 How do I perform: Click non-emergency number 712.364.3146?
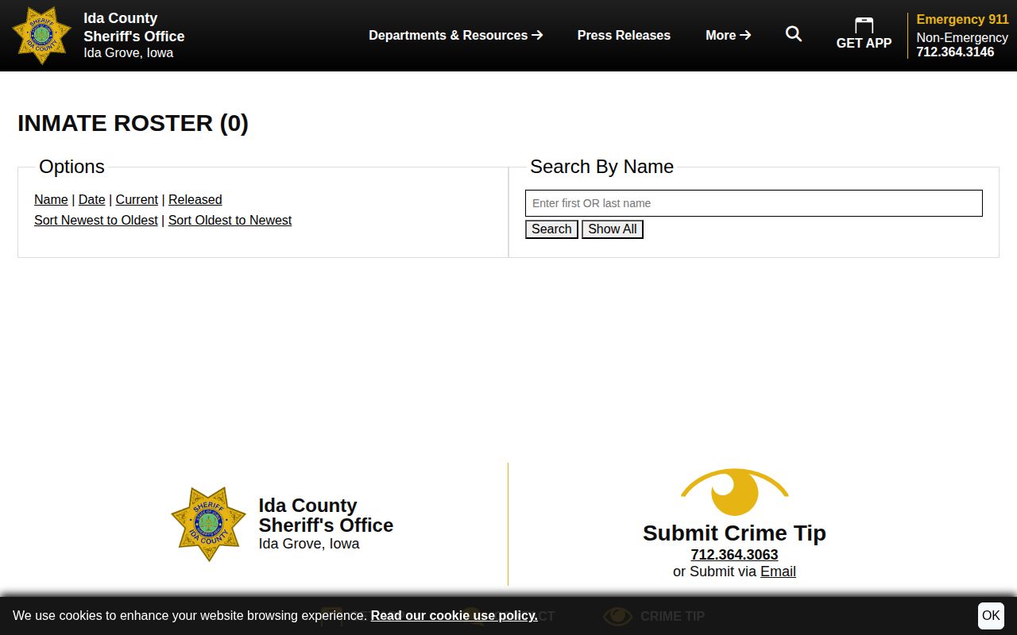pos(955,52)
